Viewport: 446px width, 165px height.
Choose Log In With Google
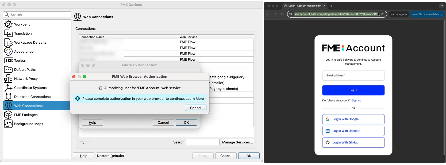click(353, 119)
